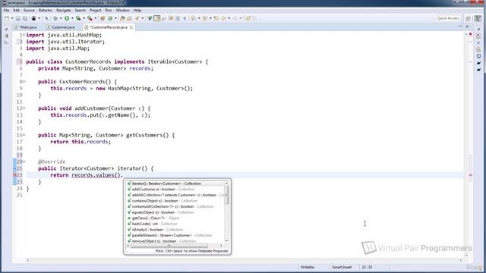
Task: Click the proposal list horizontal scrollbar
Action: click(x=169, y=246)
